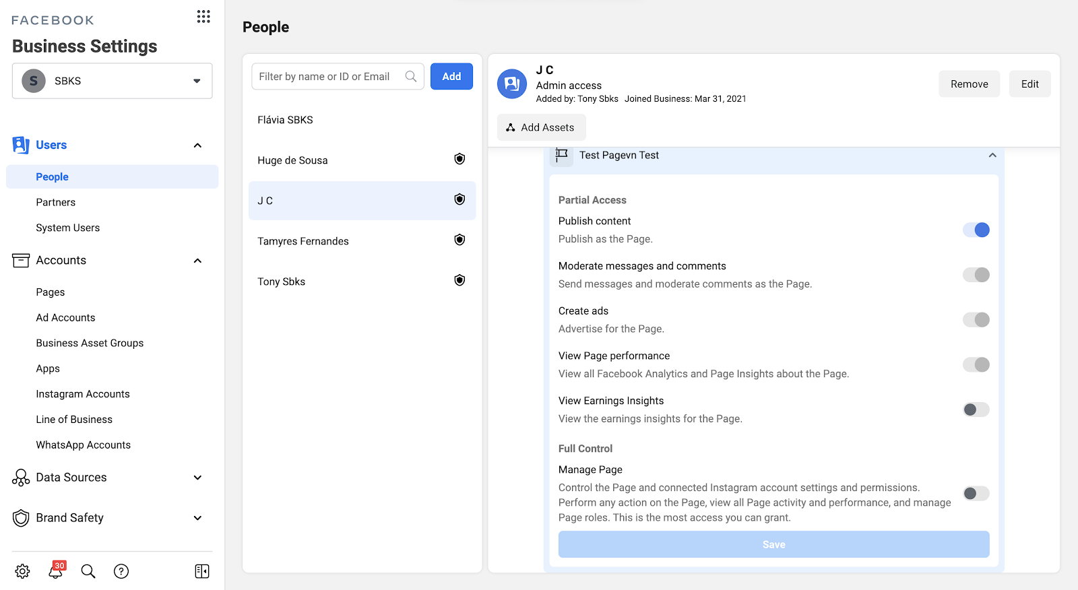
Task: Open the apps grid menu icon
Action: pos(203,17)
